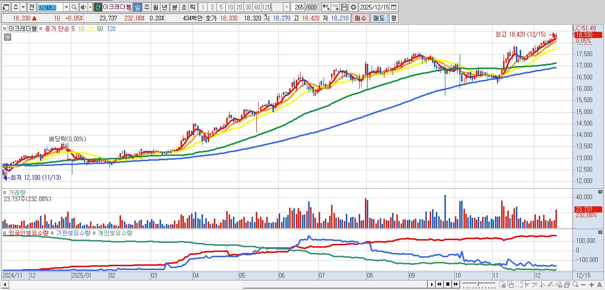Click the crosshair cursor tool in the bottom bar
605x290 pixels.
[x=527, y=284]
